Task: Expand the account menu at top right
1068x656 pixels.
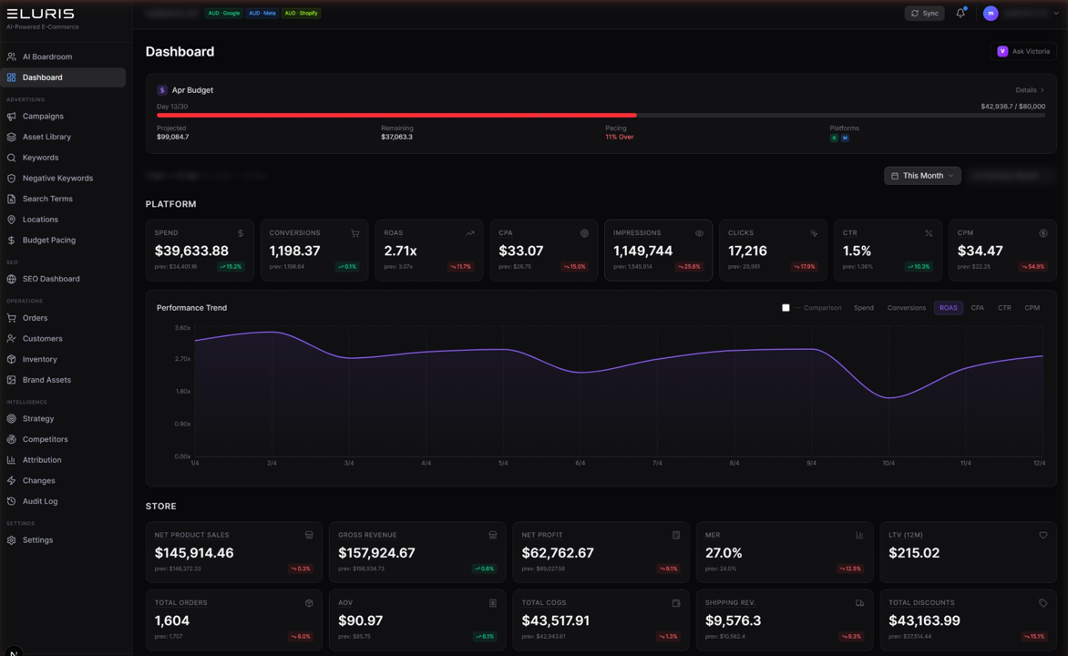Action: (1018, 13)
